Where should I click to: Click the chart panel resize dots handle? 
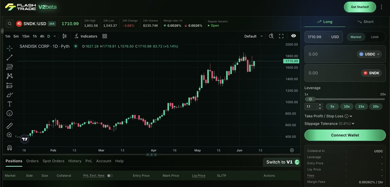[x=151, y=155]
